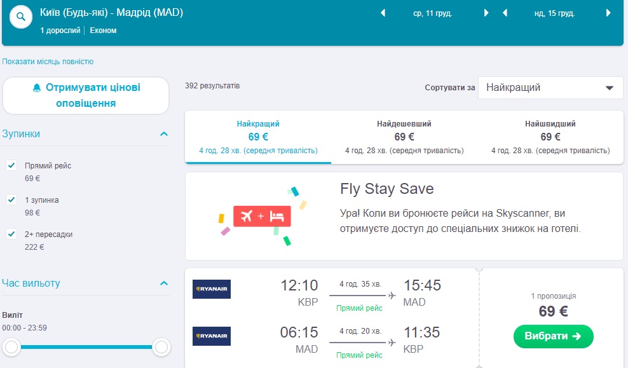Go to next departure date arrow
Viewport: 628px width, 368px height.
tap(486, 13)
